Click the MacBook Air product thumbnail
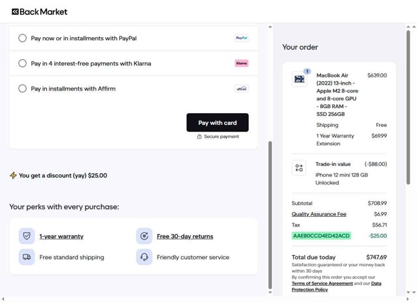 [299, 79]
